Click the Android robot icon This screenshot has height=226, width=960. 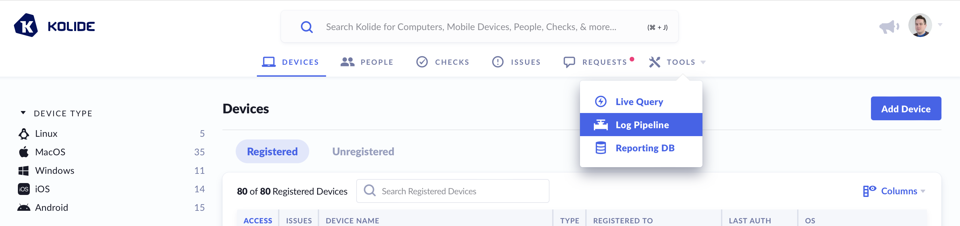click(x=24, y=207)
